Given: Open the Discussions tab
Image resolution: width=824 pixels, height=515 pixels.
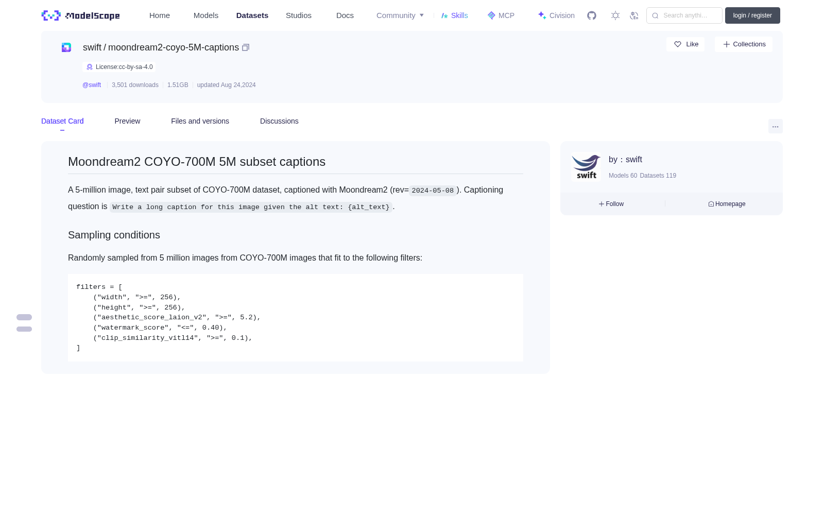Looking at the screenshot, I should pos(279,121).
